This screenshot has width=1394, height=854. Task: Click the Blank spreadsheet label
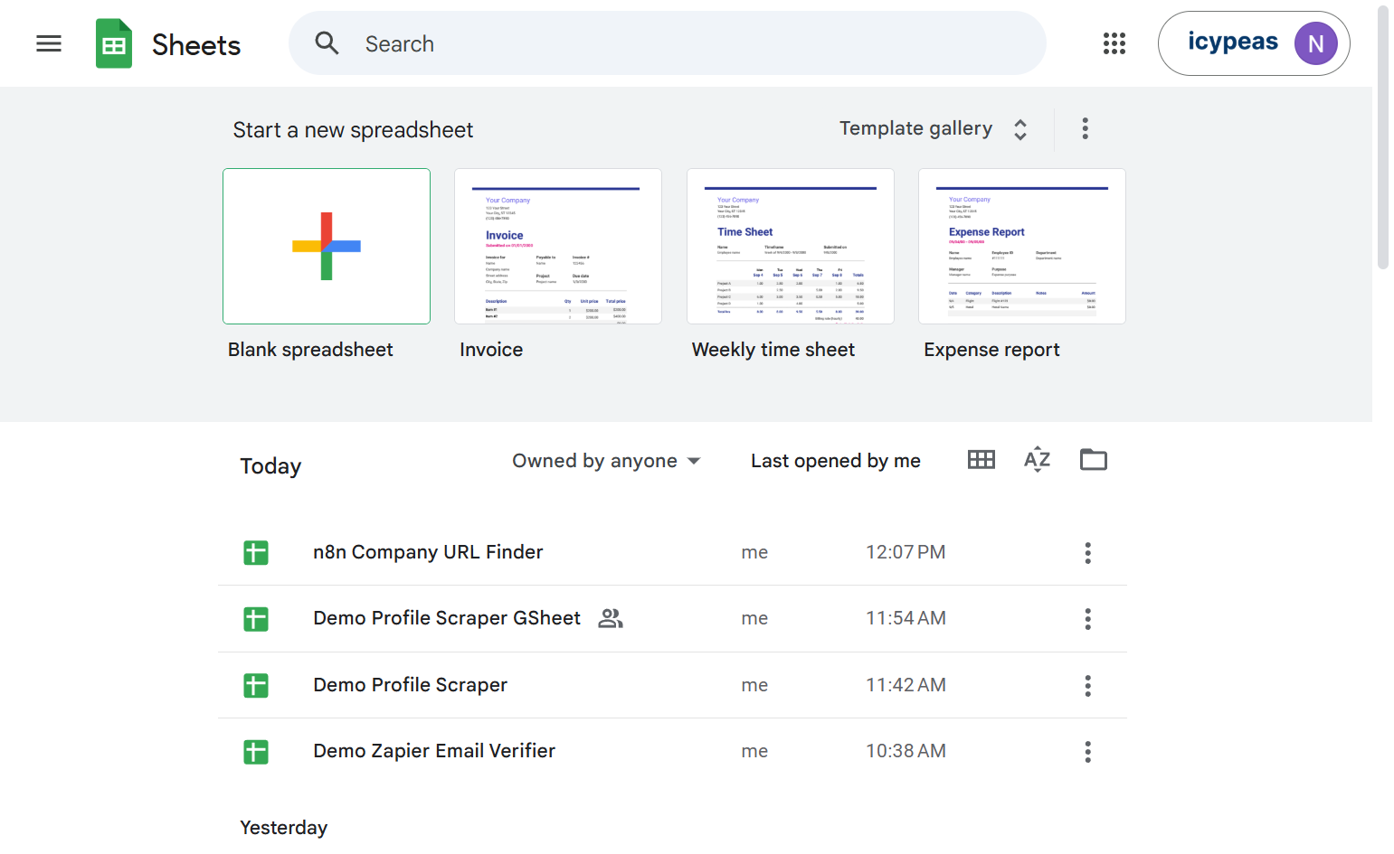(310, 350)
